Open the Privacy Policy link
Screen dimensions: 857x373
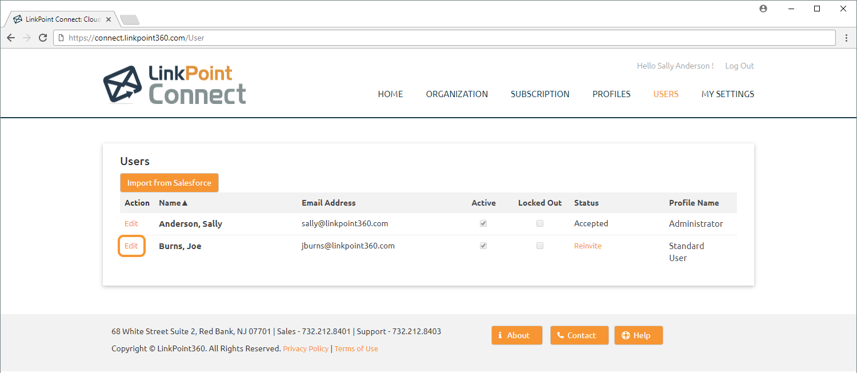pos(306,348)
